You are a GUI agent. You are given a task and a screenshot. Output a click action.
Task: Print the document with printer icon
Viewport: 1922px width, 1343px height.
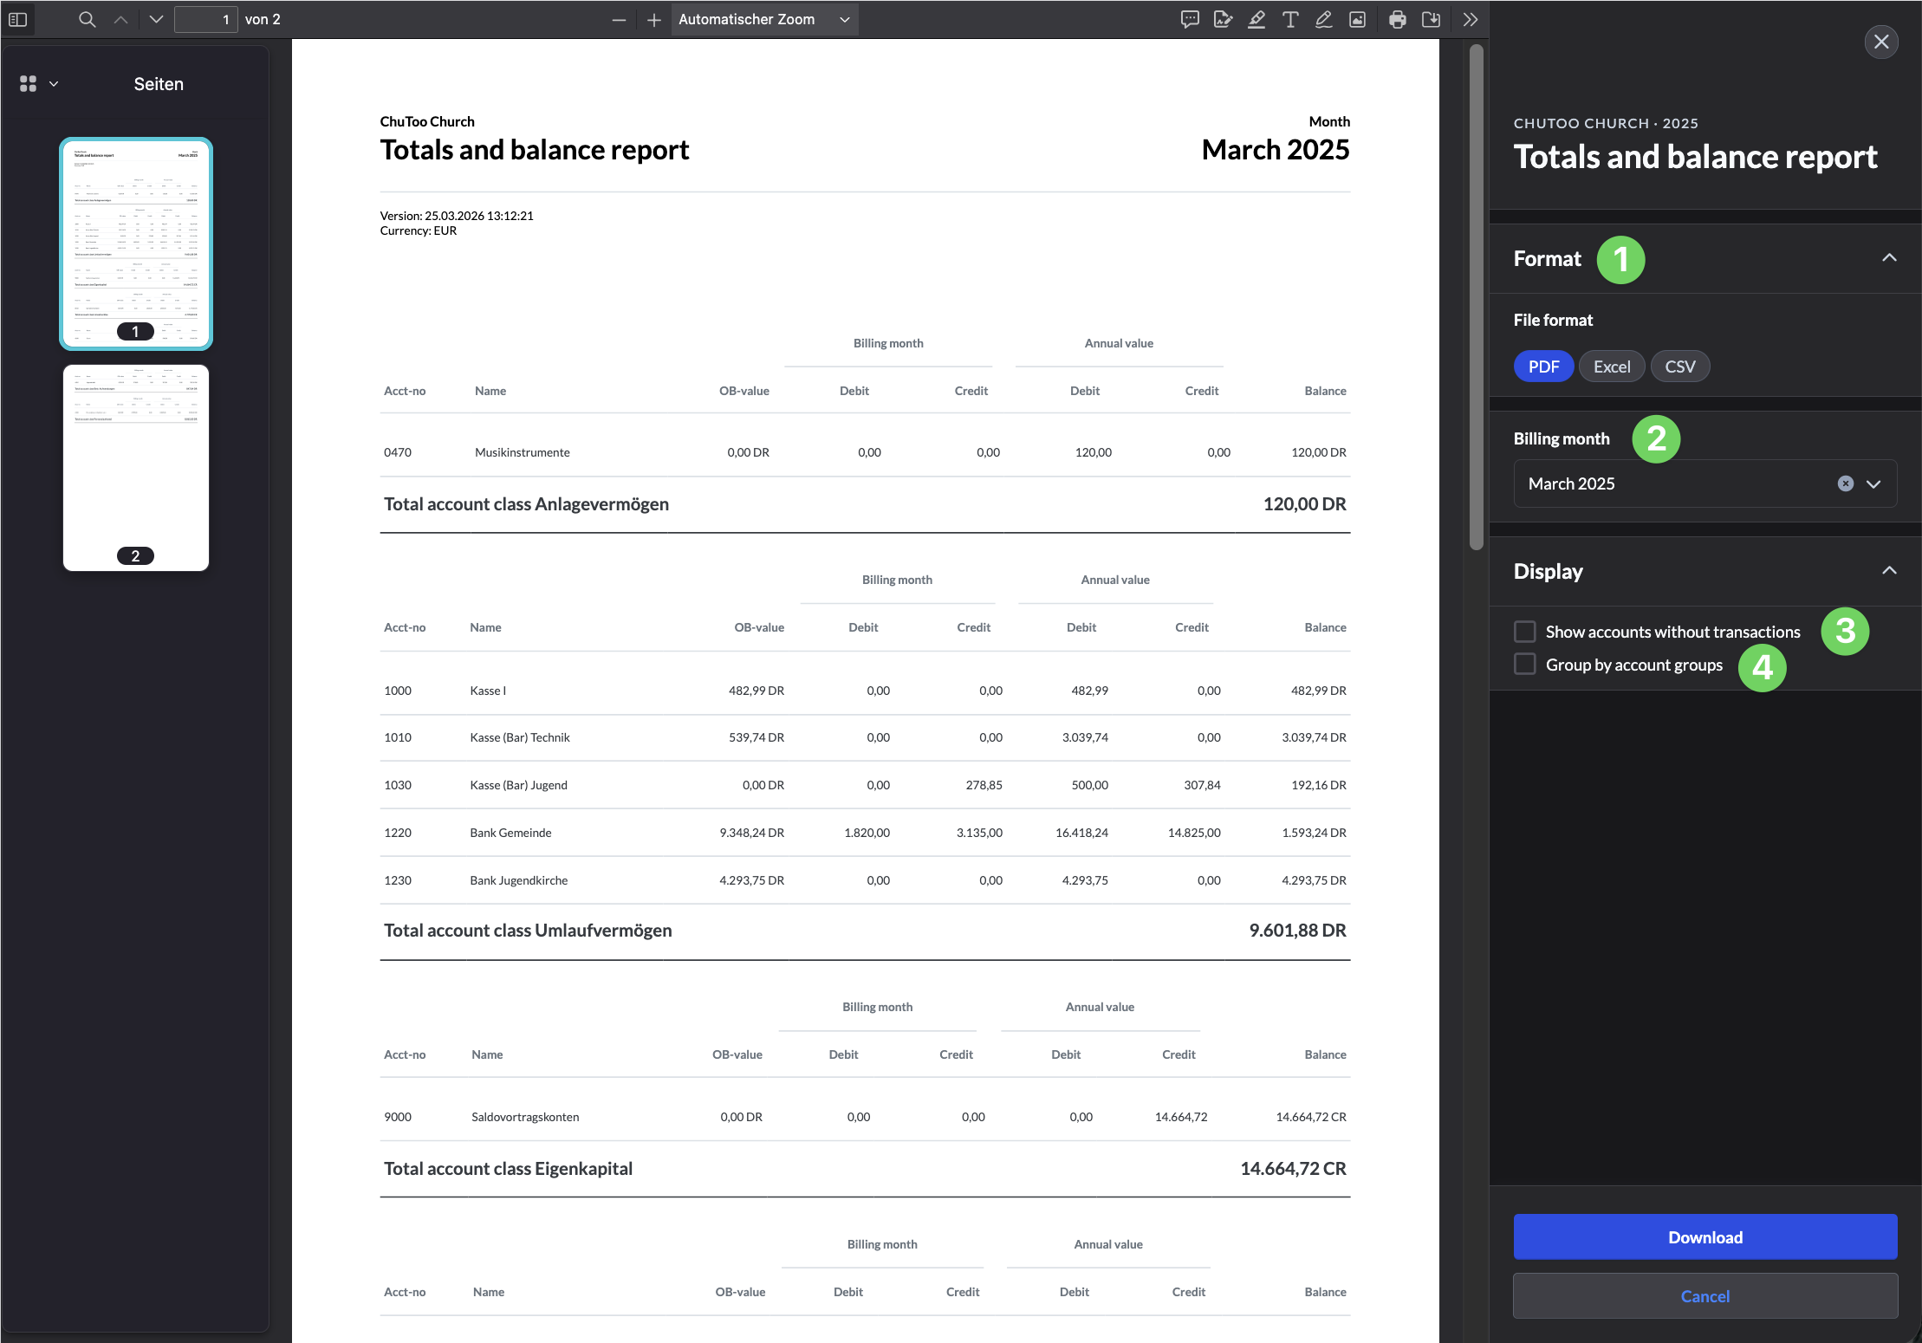pyautogui.click(x=1397, y=19)
